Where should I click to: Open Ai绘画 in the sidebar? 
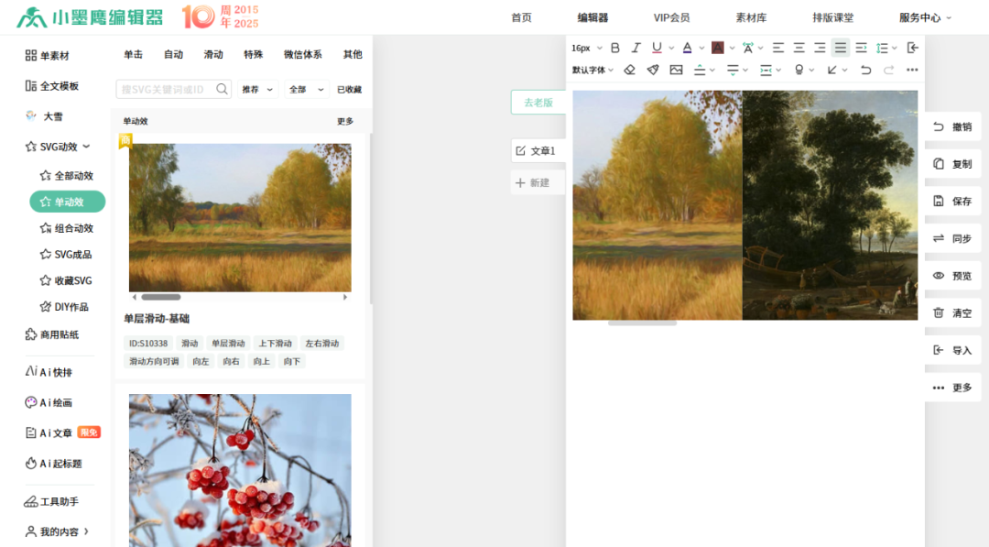(x=49, y=402)
